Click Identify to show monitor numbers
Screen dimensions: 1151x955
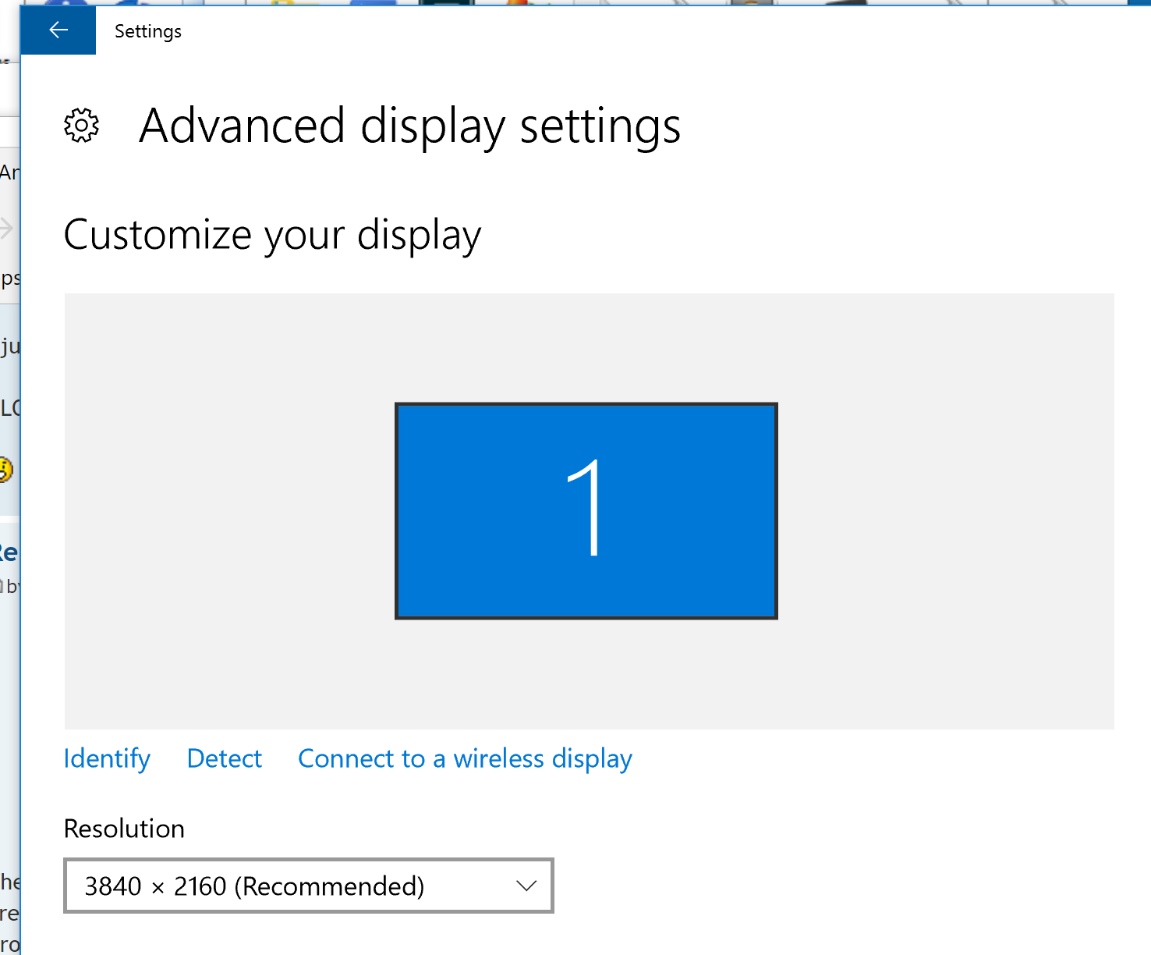click(x=107, y=758)
